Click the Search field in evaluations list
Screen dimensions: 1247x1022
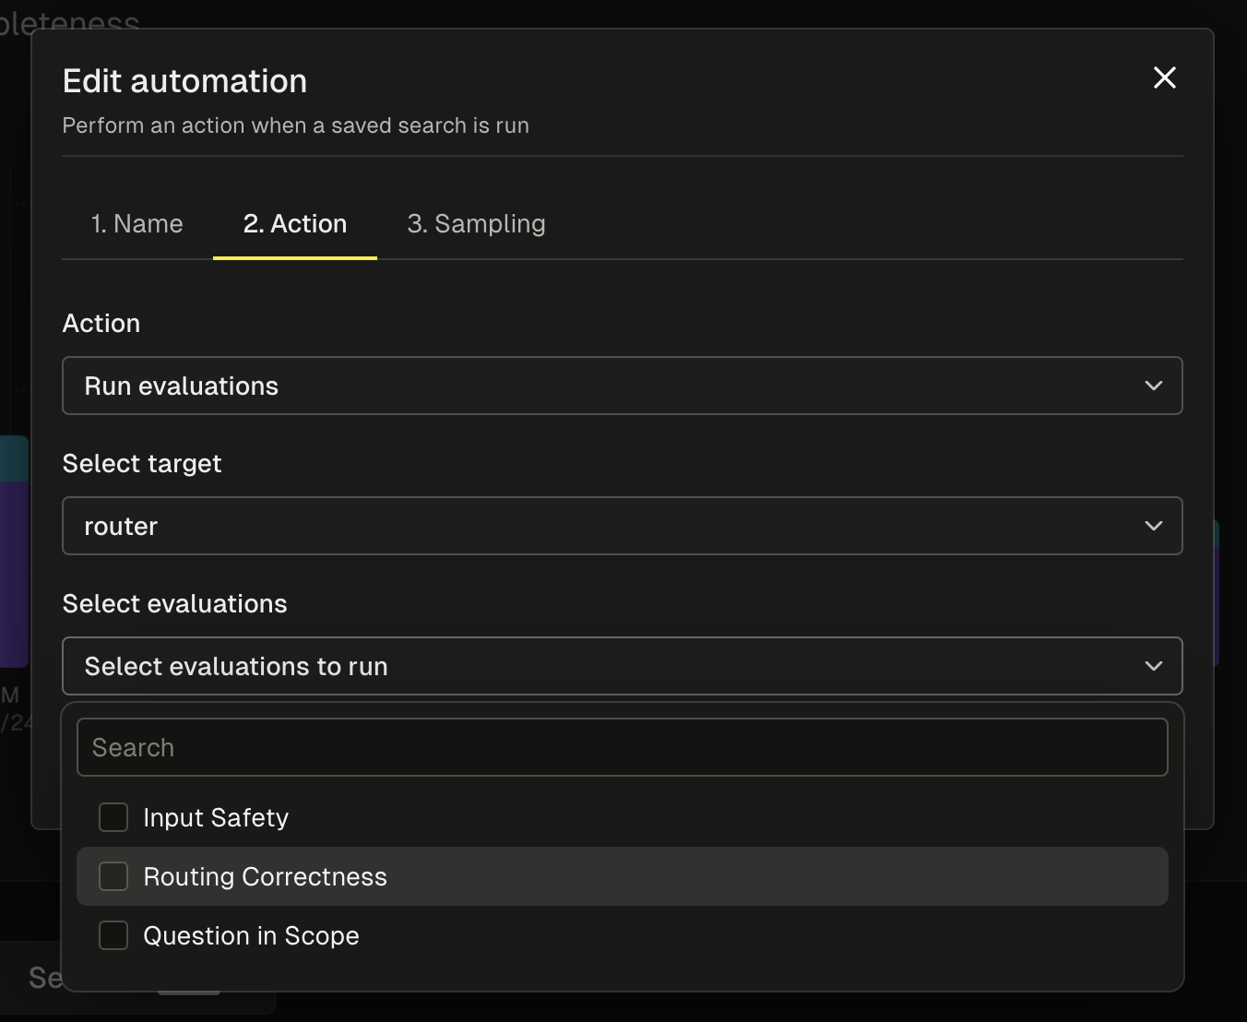point(623,747)
